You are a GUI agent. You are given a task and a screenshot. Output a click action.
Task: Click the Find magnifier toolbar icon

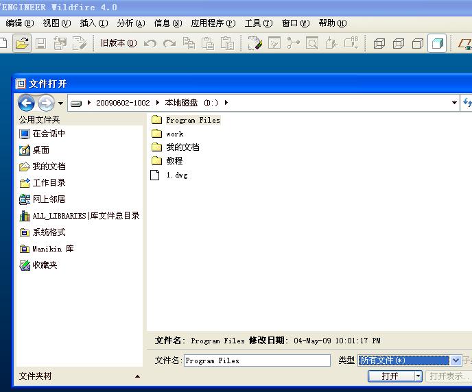pos(312,44)
